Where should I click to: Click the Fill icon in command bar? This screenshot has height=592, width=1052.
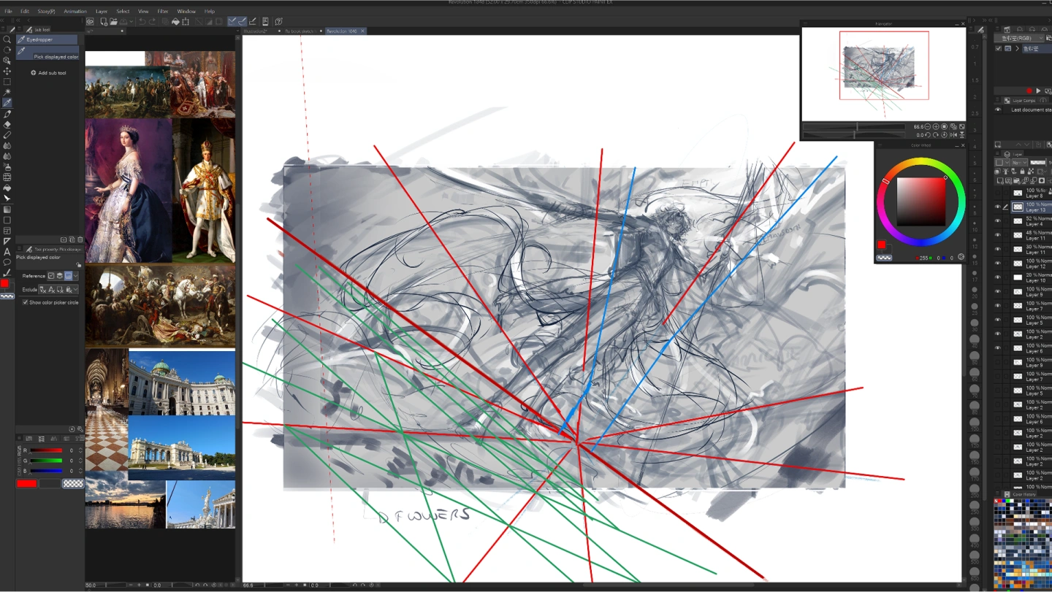(175, 21)
